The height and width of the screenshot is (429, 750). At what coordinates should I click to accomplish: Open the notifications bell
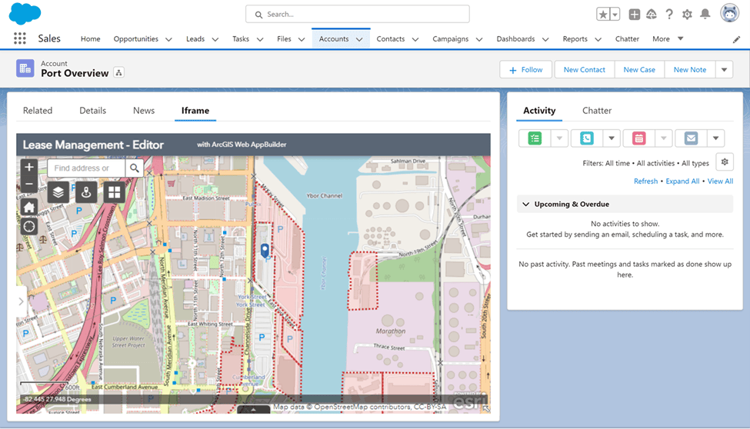pos(705,14)
